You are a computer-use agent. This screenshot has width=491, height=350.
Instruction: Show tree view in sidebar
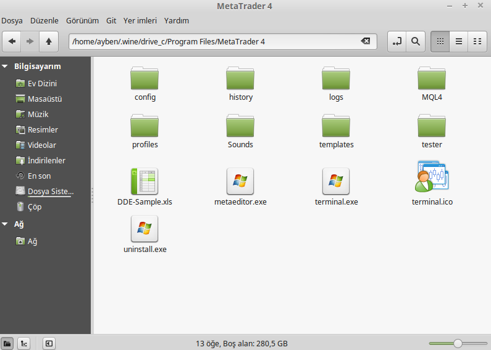pyautogui.click(x=24, y=344)
